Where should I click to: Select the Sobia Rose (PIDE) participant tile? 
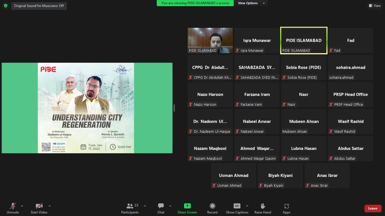click(304, 68)
